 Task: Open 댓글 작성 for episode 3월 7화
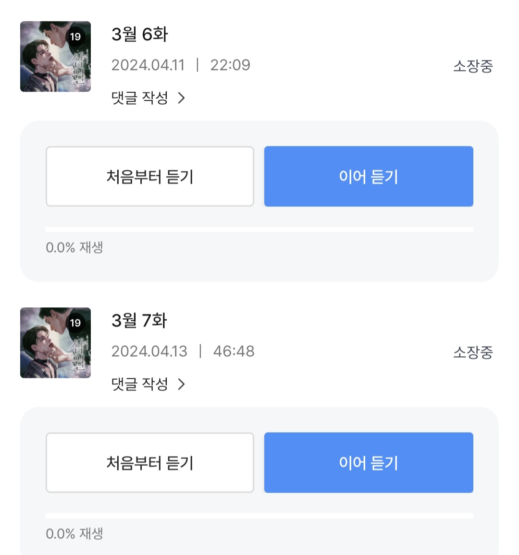[140, 384]
